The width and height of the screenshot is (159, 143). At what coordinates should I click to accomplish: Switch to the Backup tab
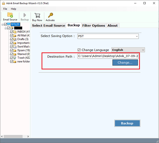(x=74, y=25)
